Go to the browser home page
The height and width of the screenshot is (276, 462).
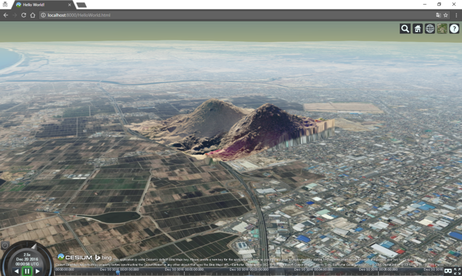33,15
